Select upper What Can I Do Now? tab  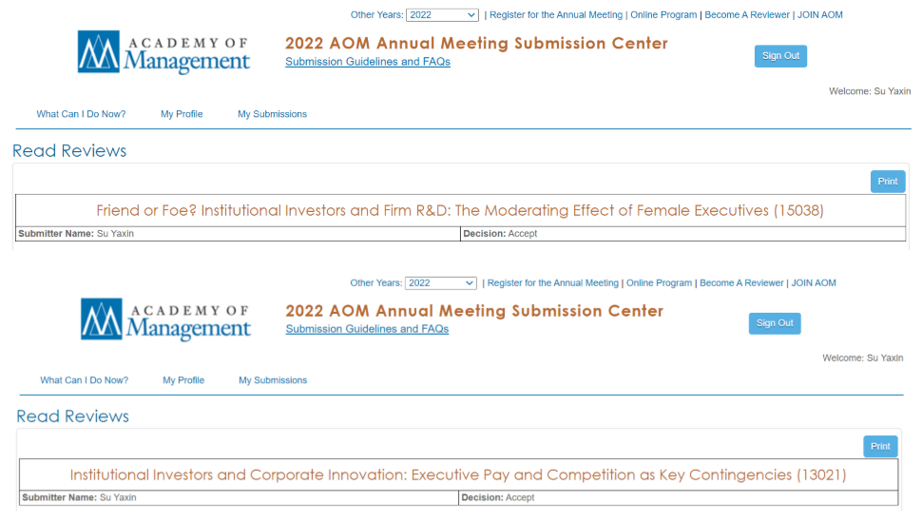click(81, 114)
